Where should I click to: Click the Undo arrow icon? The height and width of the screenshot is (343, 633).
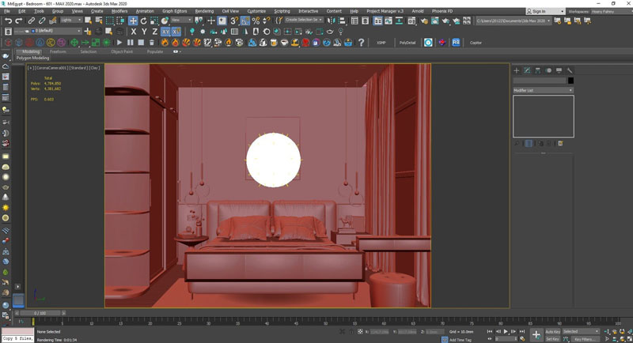8,21
